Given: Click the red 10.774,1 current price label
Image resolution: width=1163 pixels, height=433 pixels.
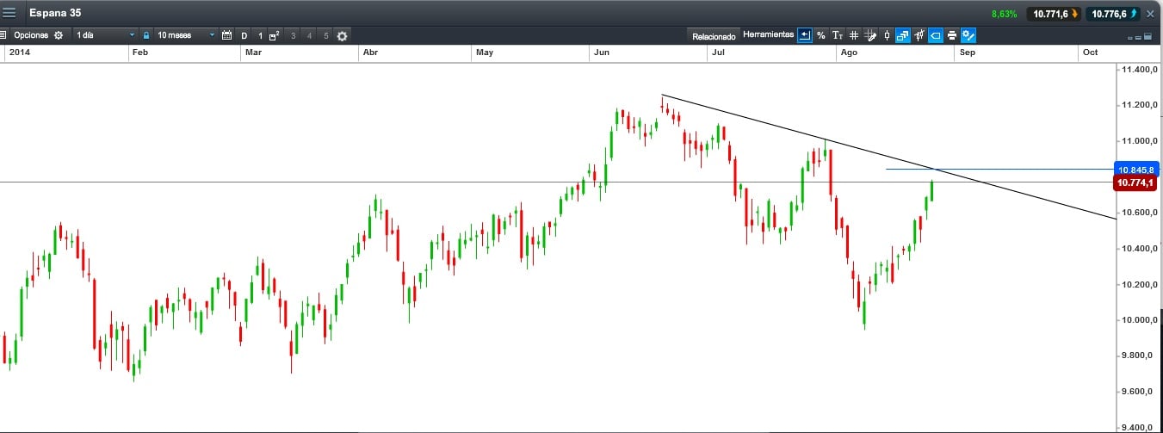Looking at the screenshot, I should point(1135,182).
